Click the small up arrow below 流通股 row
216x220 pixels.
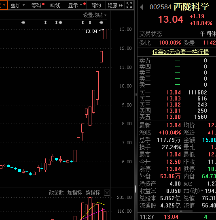[181, 211]
